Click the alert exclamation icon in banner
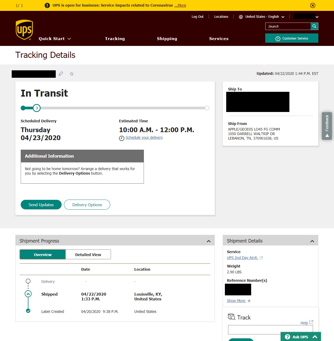Screen dimensions: 334x341 tap(47, 5)
